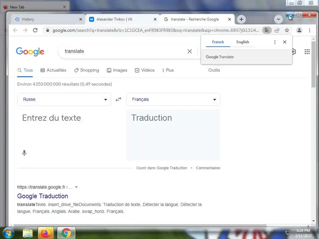The height and width of the screenshot is (239, 319).
Task: Open the Russe source language dropdown
Action: [64, 99]
